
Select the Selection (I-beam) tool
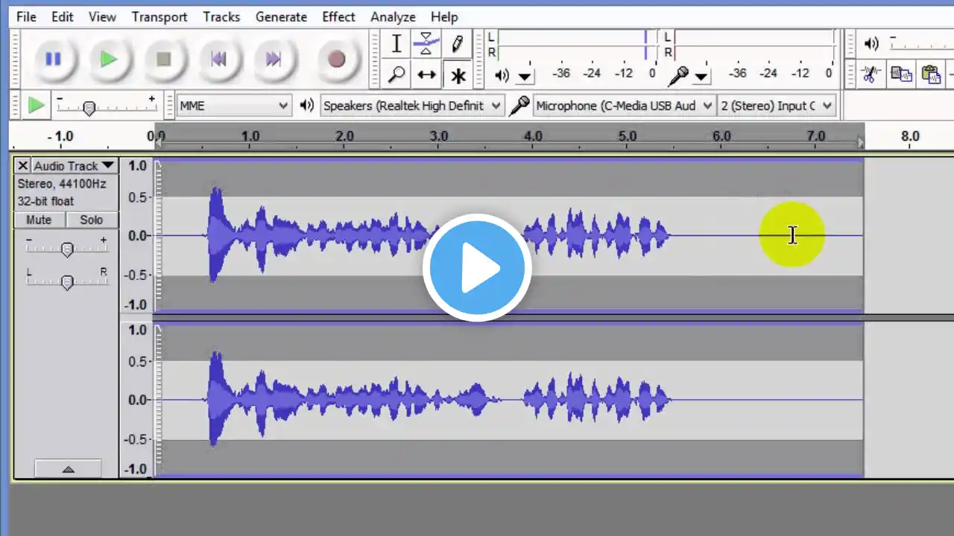click(397, 44)
